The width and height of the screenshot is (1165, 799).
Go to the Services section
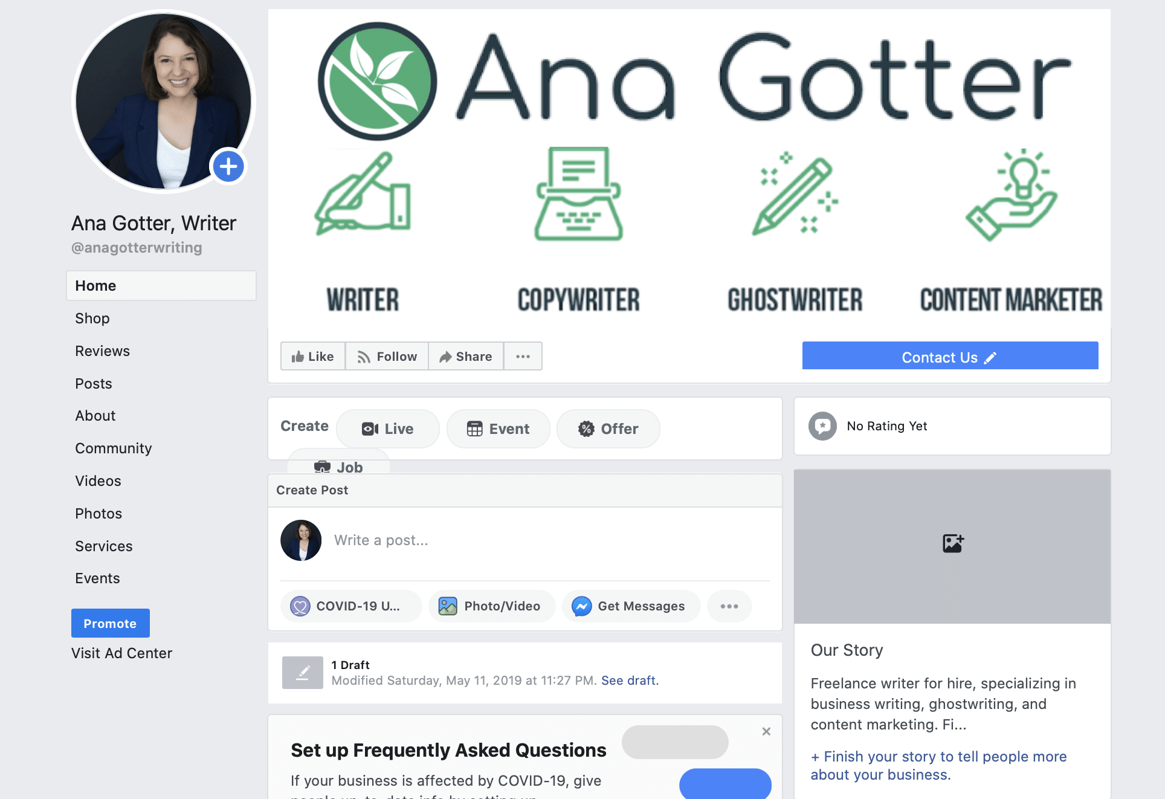pyautogui.click(x=103, y=546)
